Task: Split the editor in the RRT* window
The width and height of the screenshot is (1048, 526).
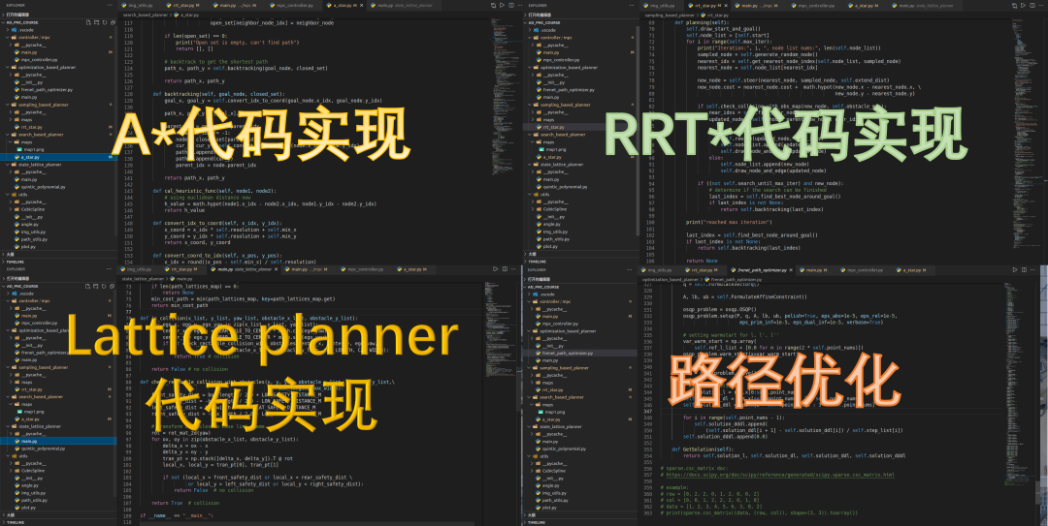Action: (1032, 6)
